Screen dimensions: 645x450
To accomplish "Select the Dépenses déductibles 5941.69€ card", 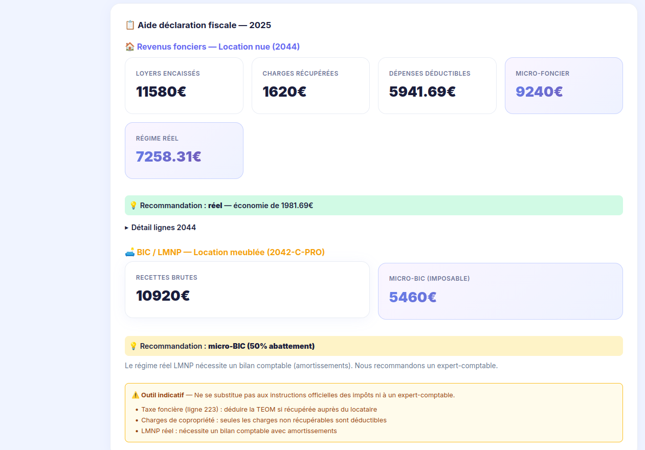I will 437,85.
